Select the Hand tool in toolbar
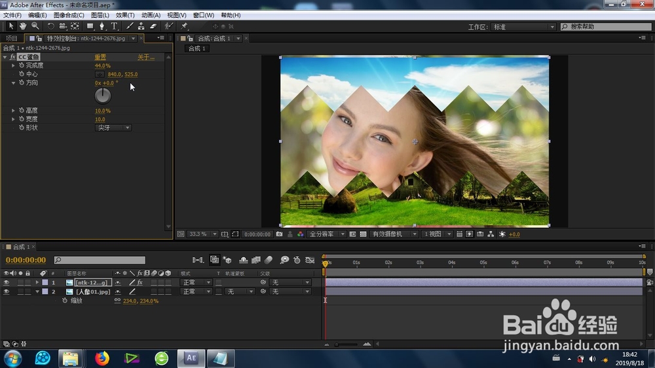Viewport: 655px width, 368px height. (23, 26)
